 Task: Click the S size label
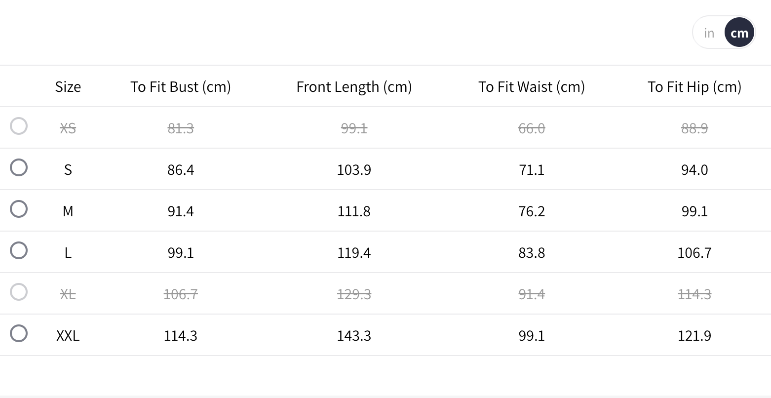click(68, 170)
